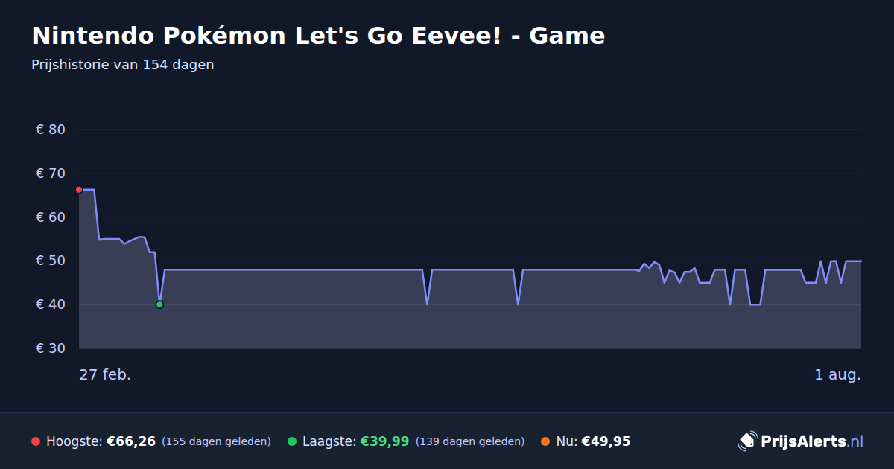Image resolution: width=894 pixels, height=469 pixels.
Task: Click the lowest price value €39,99
Action: coord(384,441)
